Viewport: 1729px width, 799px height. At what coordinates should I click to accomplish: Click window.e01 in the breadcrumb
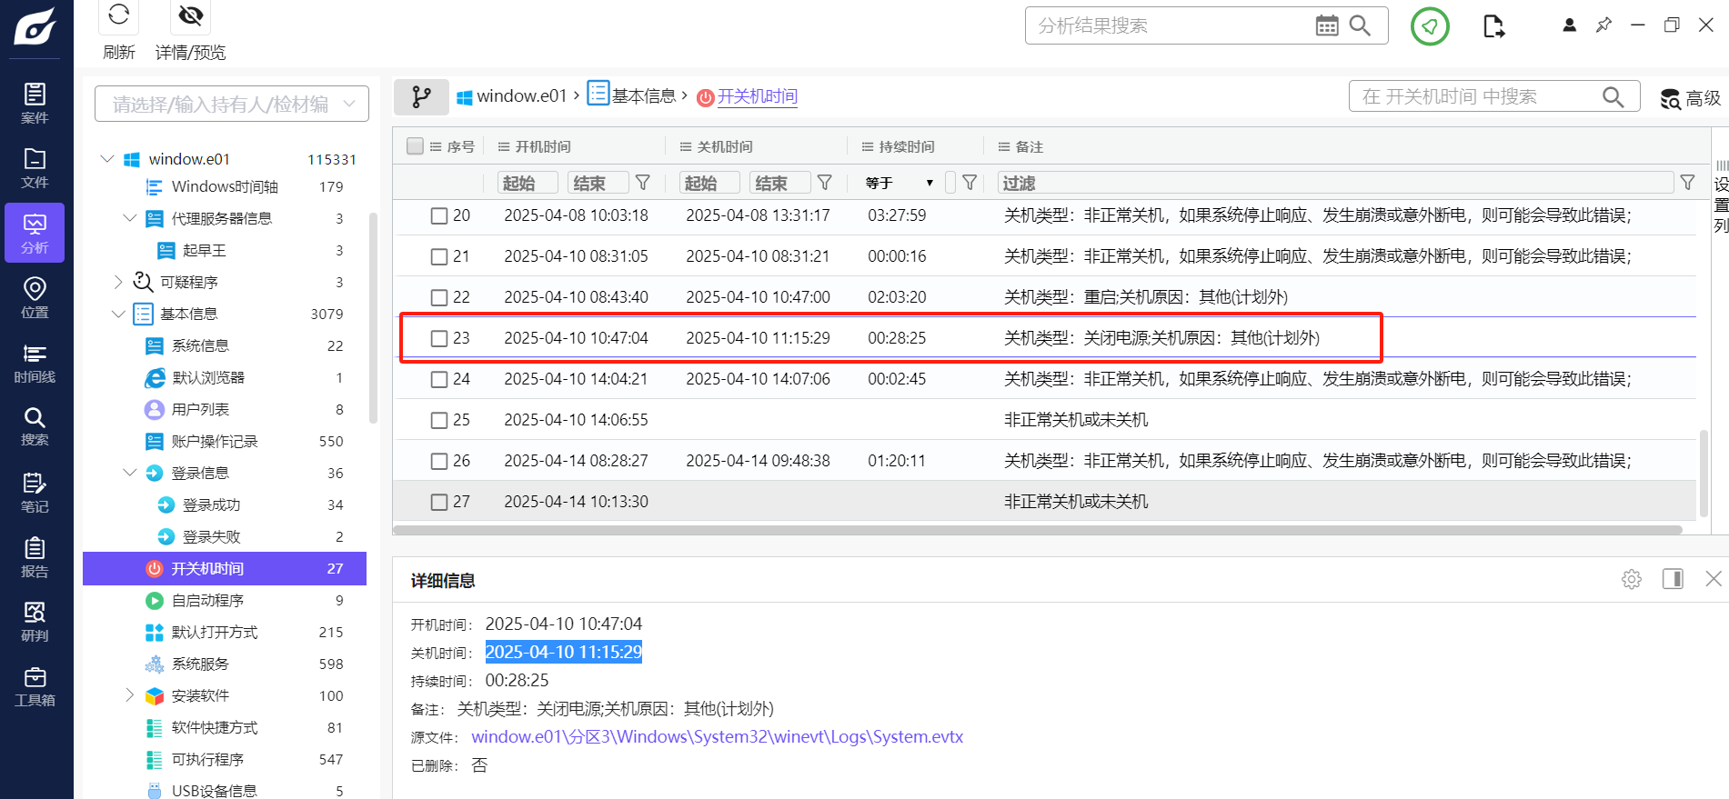521,95
